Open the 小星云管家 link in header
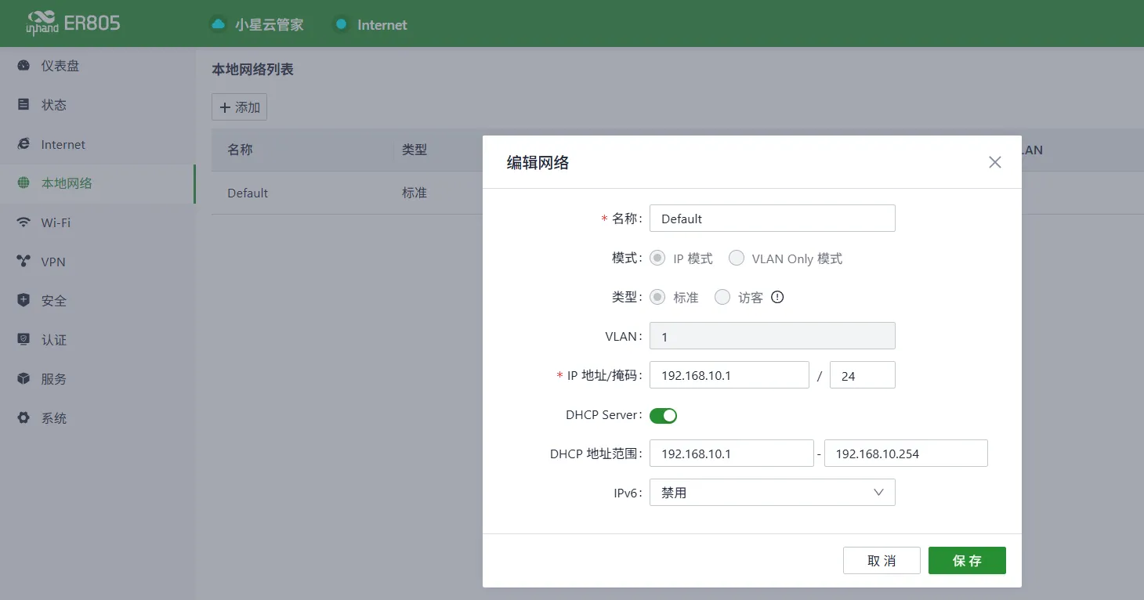The width and height of the screenshot is (1144, 600). tap(269, 24)
